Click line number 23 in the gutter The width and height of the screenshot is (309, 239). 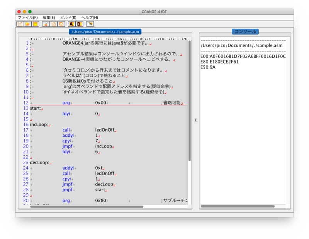pos(26,163)
